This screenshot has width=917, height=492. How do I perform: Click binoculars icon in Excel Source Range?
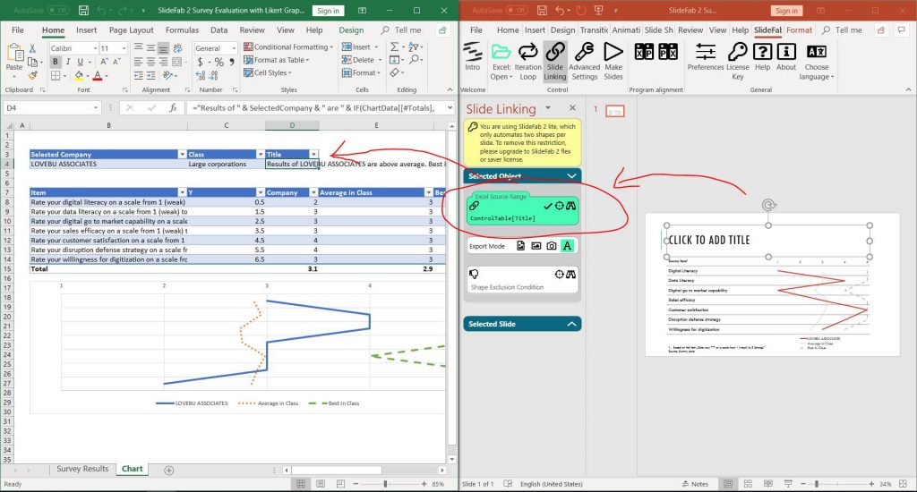[x=570, y=206]
